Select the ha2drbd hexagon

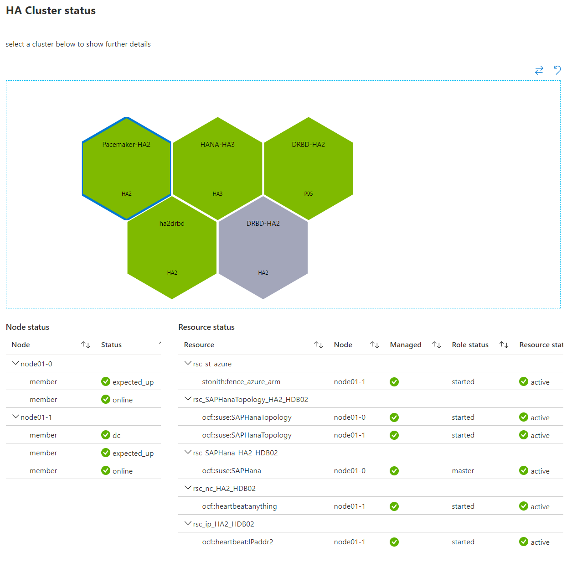172,248
